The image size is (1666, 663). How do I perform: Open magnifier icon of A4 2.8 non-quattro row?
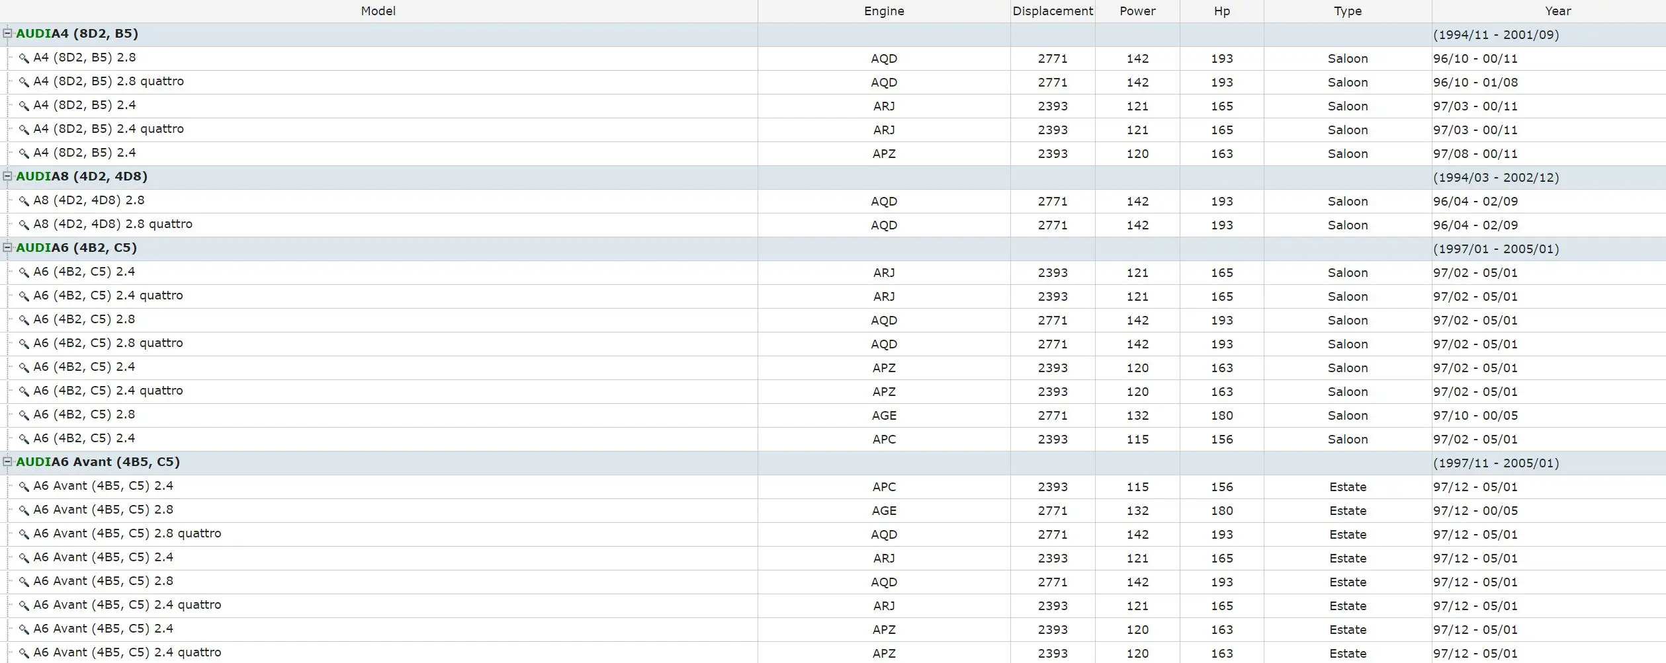(x=24, y=58)
